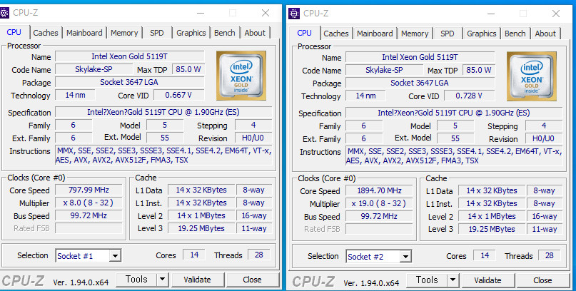
Task: Expand the Socket #2 selection dropdown
Action: pos(405,257)
